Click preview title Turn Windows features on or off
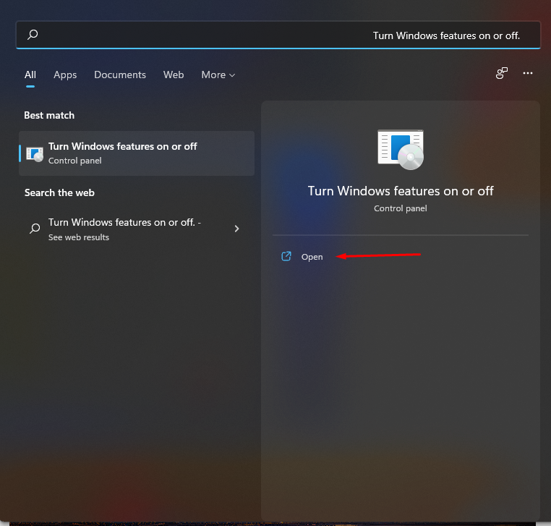 pos(401,191)
